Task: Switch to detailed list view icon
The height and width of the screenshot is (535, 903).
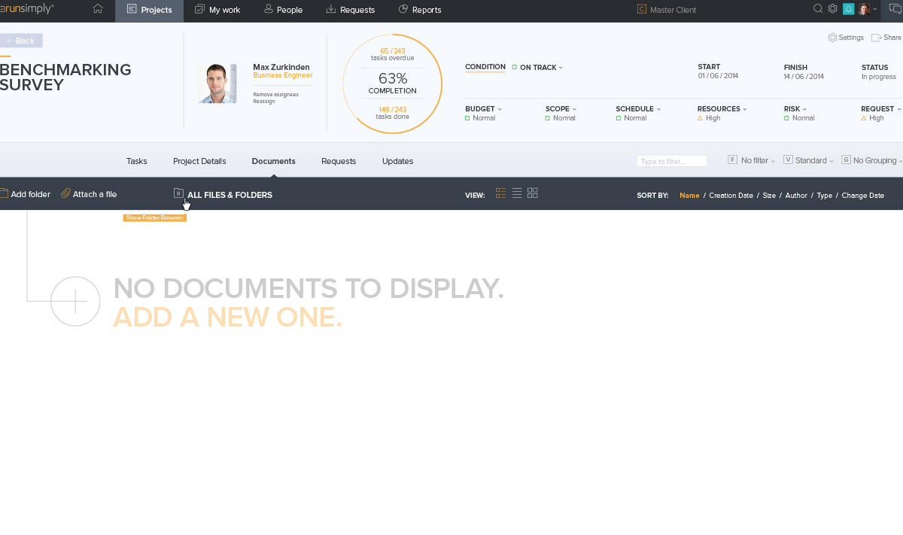Action: click(x=500, y=193)
